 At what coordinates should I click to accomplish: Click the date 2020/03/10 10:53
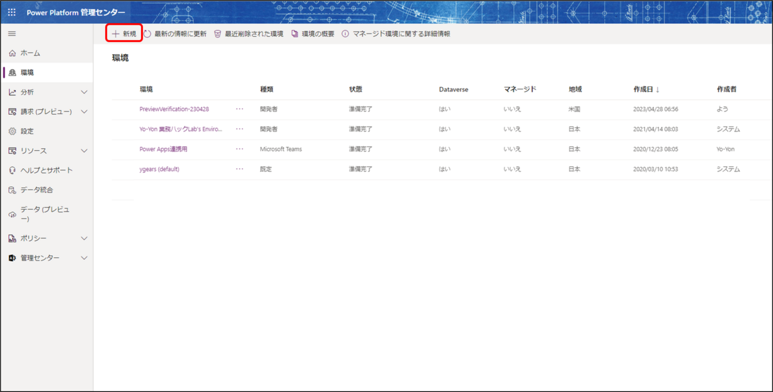click(656, 169)
